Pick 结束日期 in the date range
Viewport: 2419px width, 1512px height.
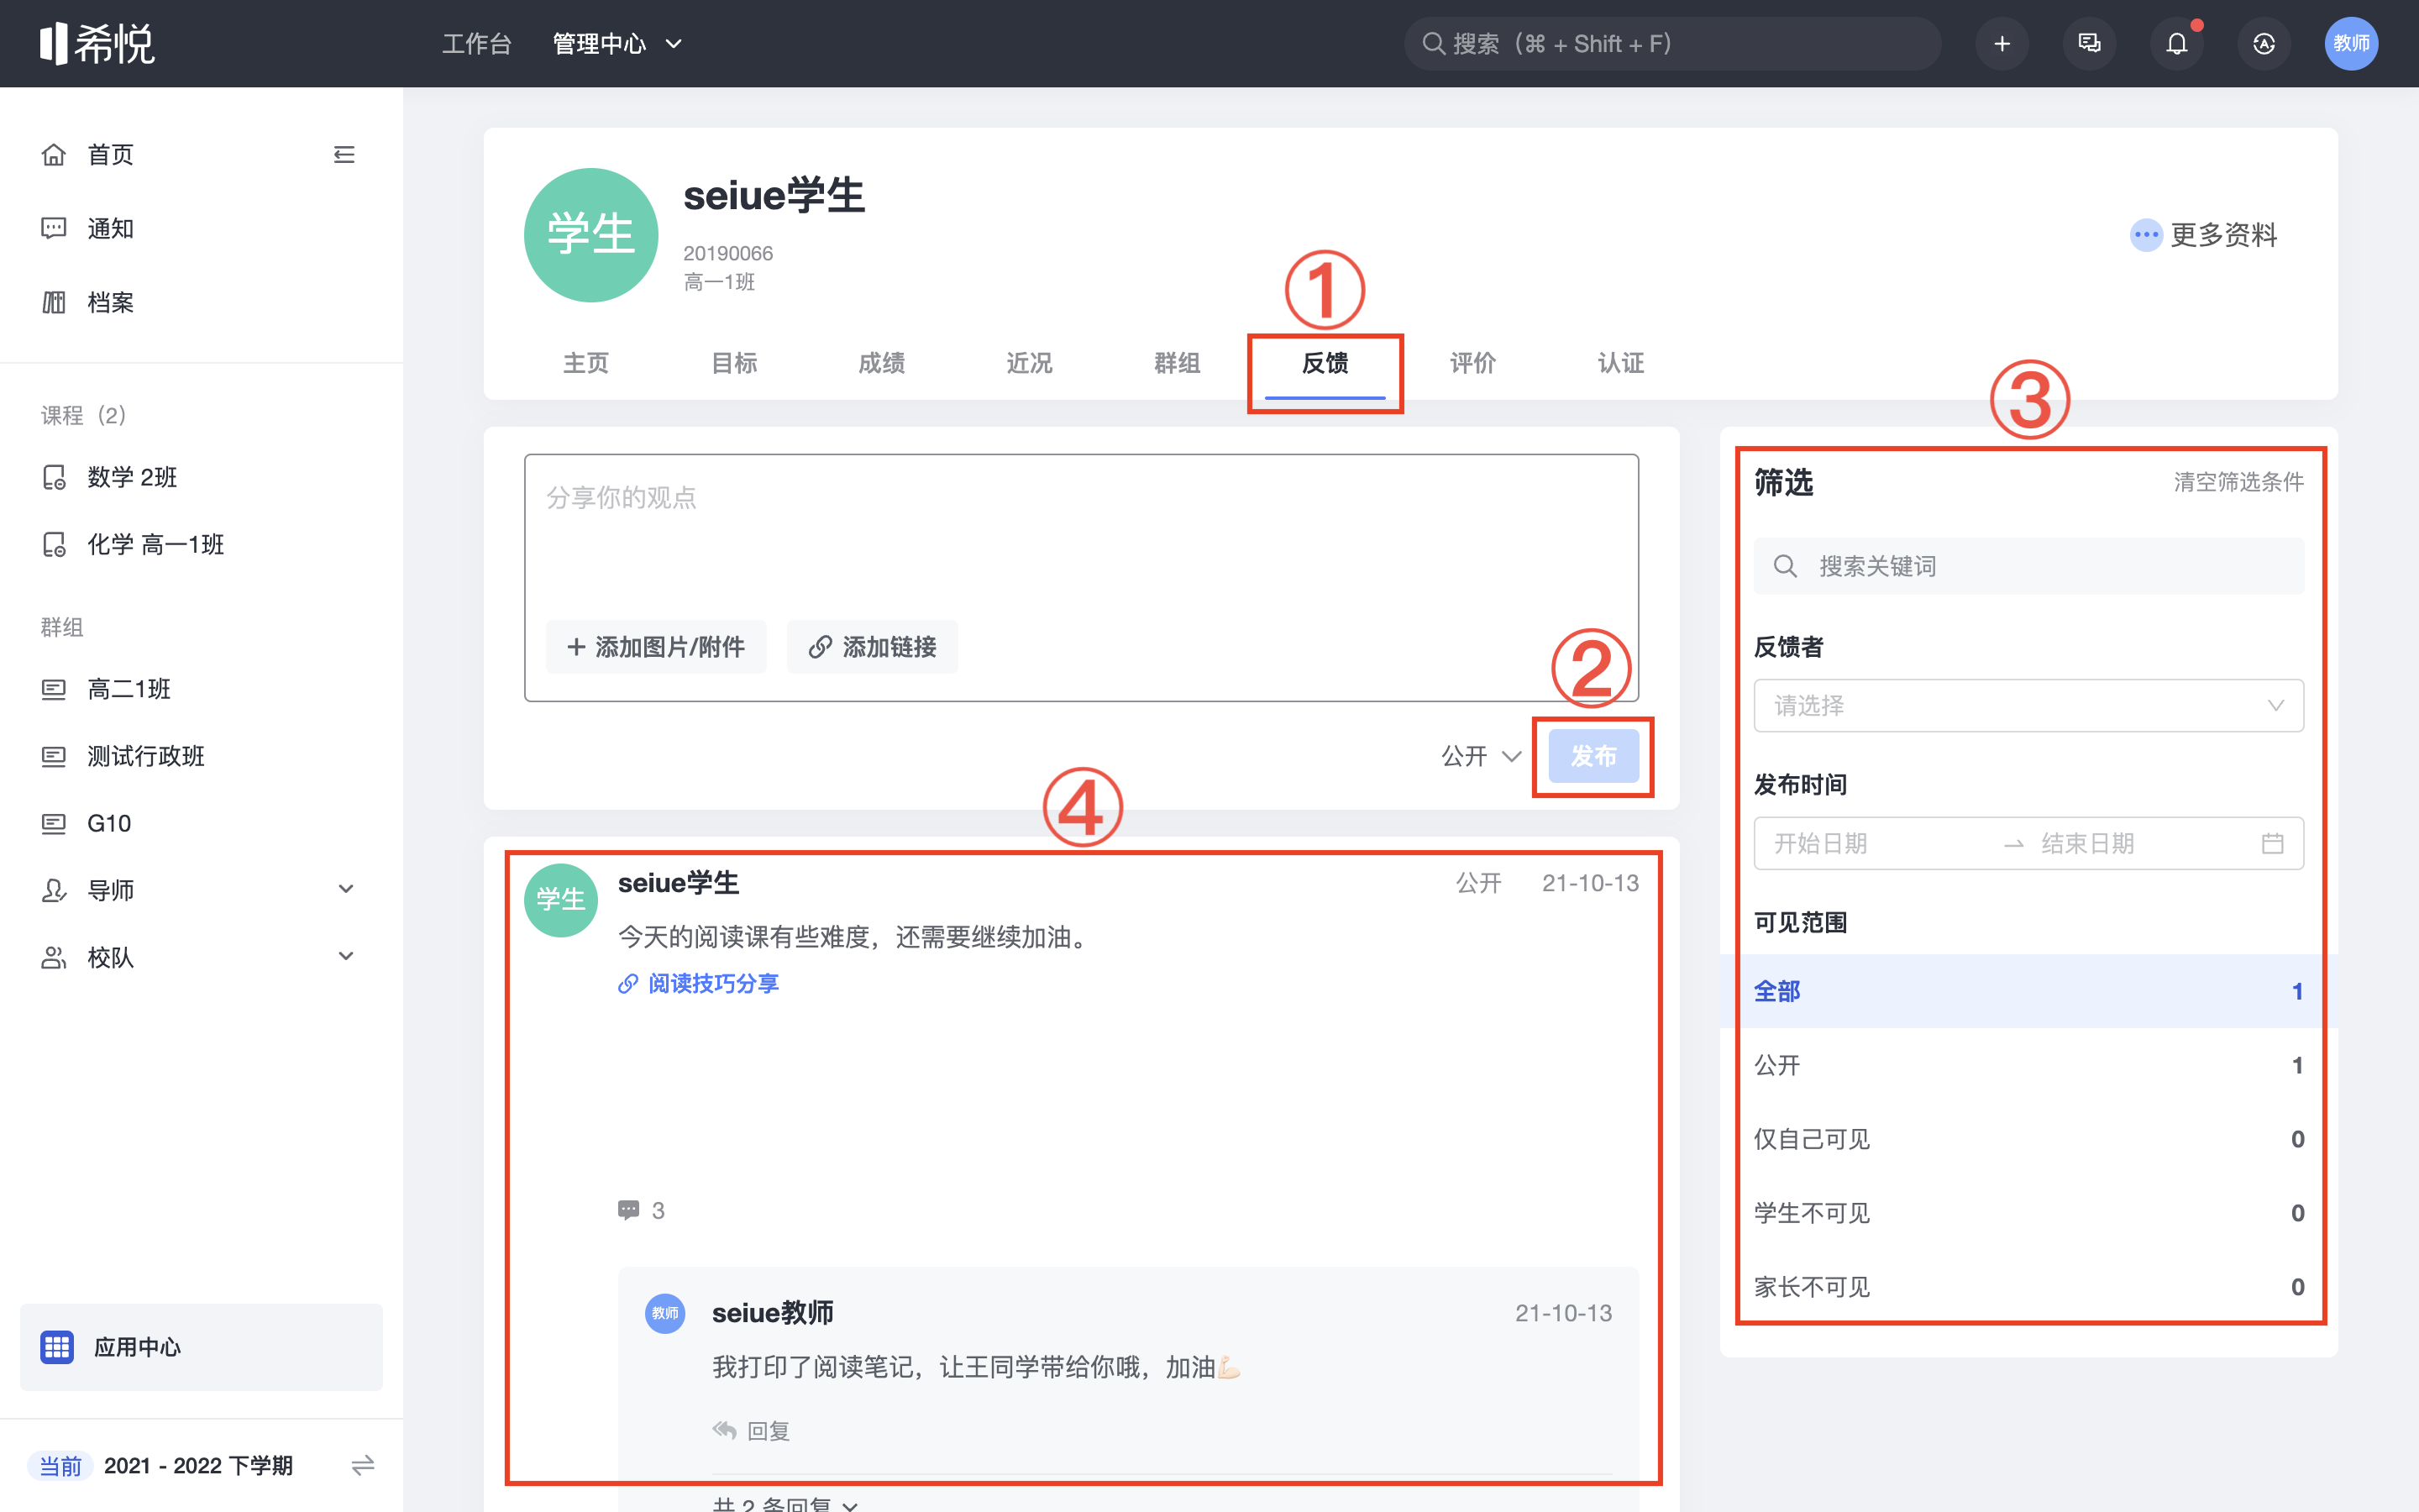(2087, 844)
